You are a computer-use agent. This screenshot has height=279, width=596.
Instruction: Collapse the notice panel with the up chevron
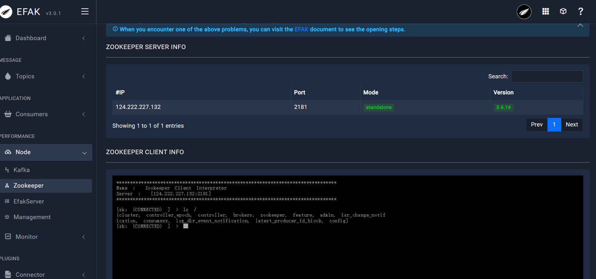(x=580, y=25)
